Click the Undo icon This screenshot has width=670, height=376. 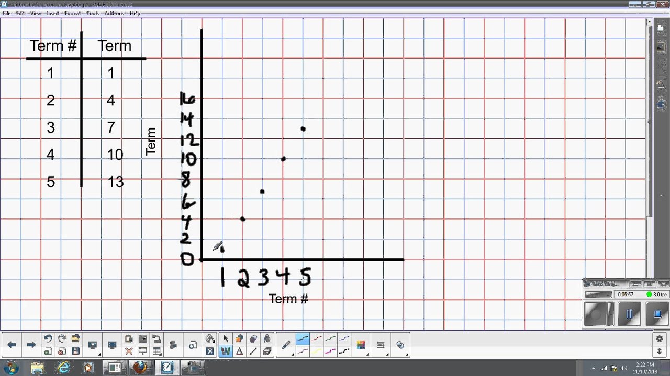pos(48,338)
